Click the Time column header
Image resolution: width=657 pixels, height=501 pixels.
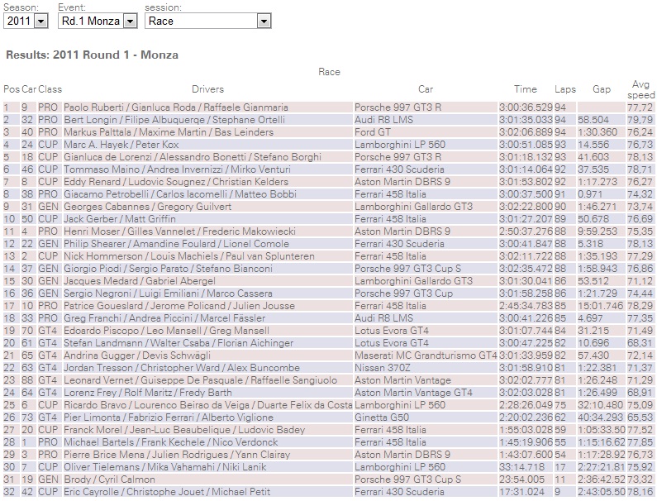pos(525,89)
